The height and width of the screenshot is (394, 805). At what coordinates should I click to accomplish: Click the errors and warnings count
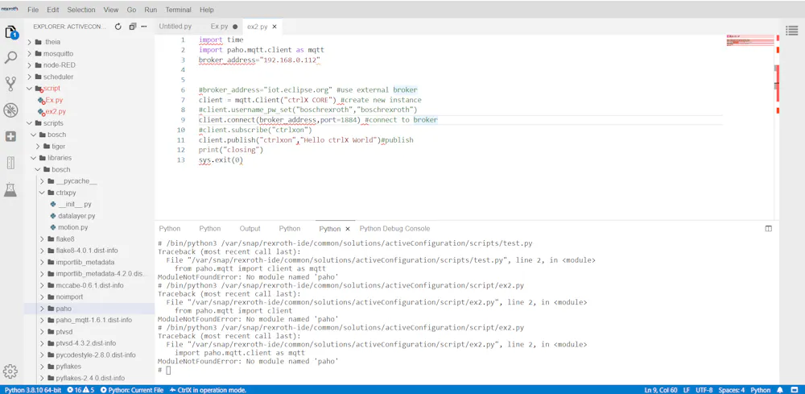tap(82, 390)
